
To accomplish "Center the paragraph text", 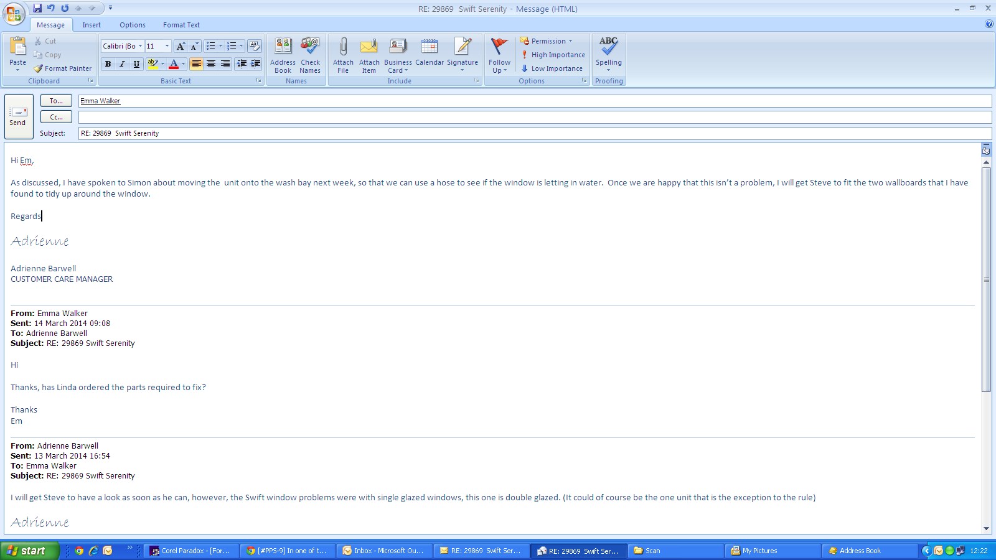I will point(211,64).
